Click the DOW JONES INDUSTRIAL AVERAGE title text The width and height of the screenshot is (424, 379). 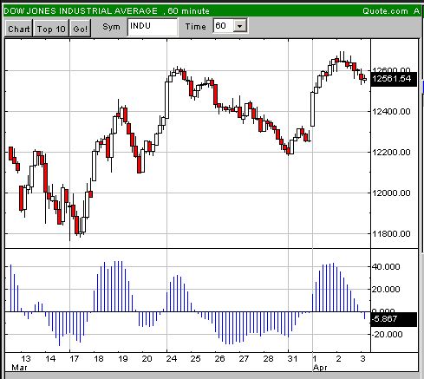(x=82, y=11)
